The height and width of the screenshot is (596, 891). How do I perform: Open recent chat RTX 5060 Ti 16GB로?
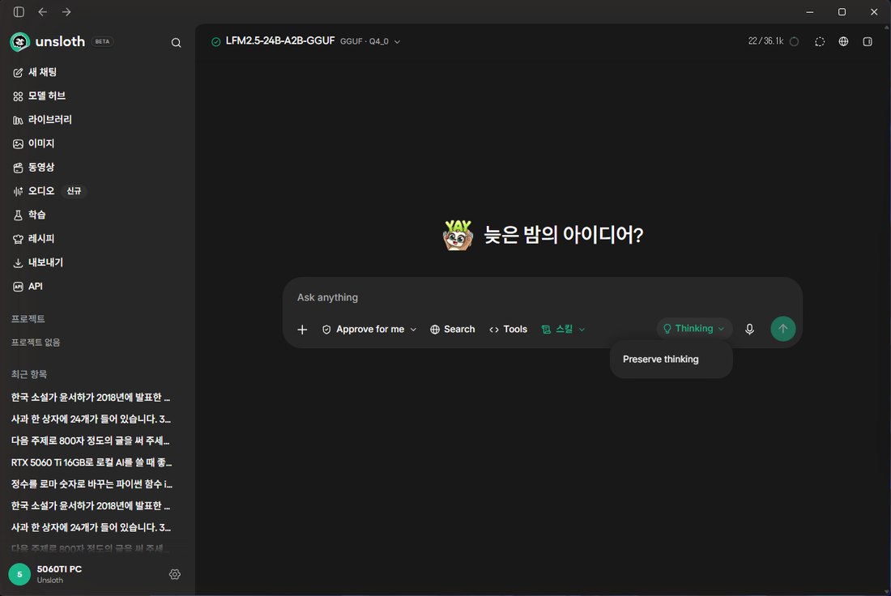point(91,462)
